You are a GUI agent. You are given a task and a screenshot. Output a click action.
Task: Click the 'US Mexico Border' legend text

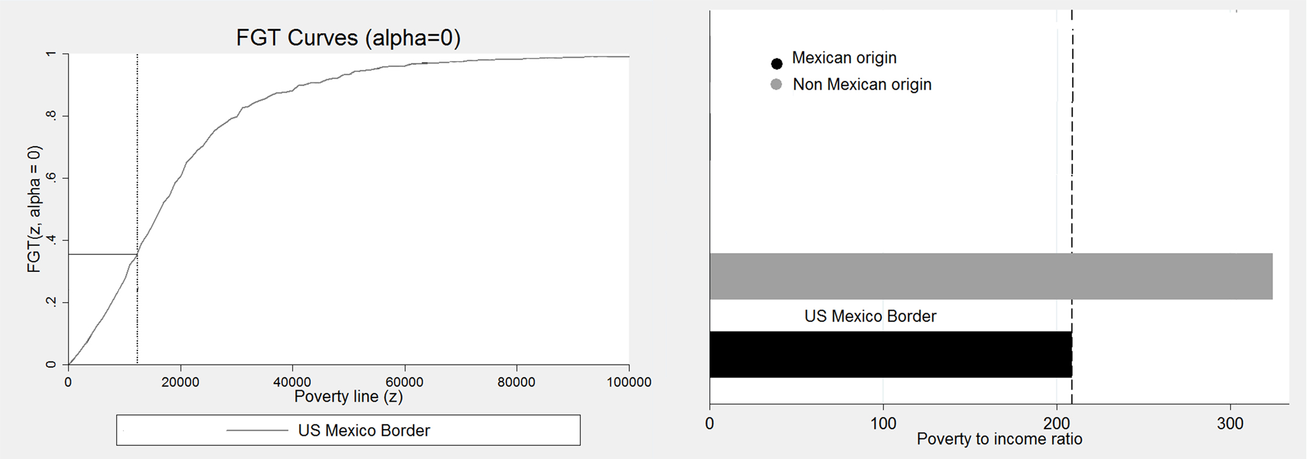coord(364,430)
